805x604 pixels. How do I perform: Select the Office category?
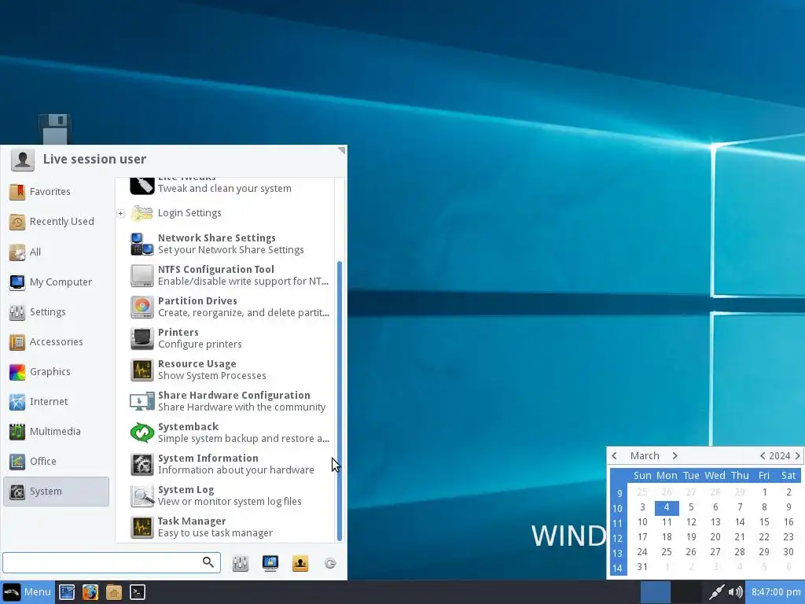[56, 461]
